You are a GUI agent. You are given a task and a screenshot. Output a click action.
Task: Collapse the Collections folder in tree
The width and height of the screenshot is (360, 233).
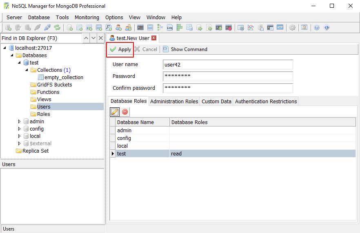(27, 70)
